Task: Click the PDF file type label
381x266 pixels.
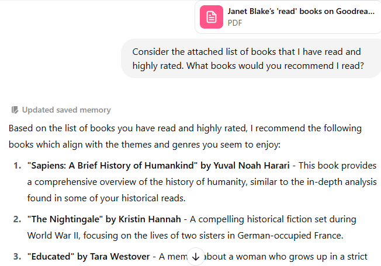Action: (235, 23)
